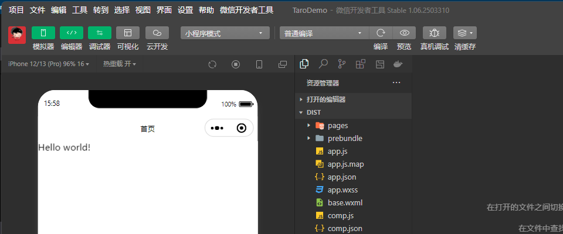Screen dimensions: 563x234
Task: Open app.js.map file
Action: point(353,164)
